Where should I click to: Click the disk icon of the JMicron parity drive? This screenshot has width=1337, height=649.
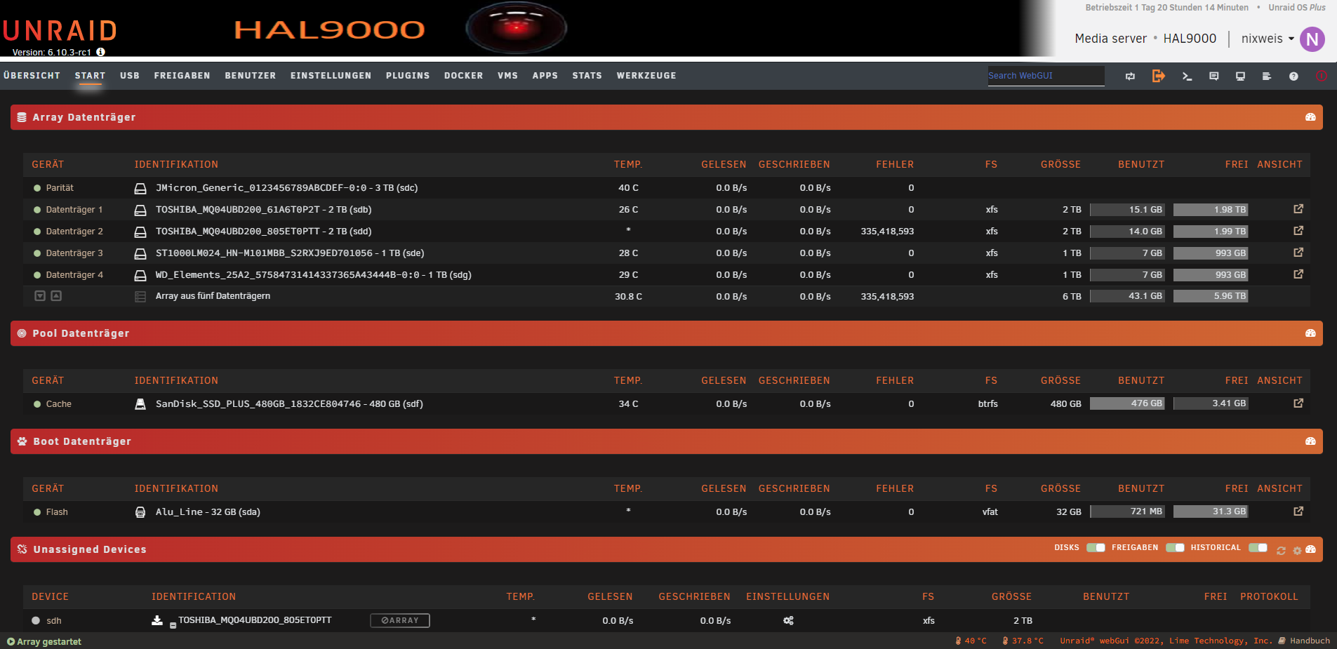[x=140, y=188]
